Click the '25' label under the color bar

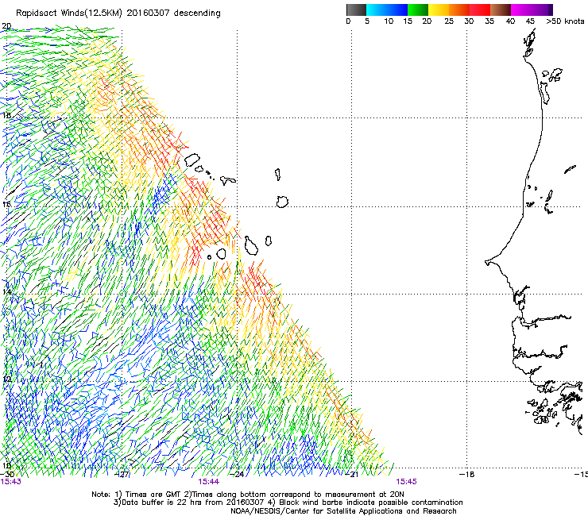pos(449,21)
